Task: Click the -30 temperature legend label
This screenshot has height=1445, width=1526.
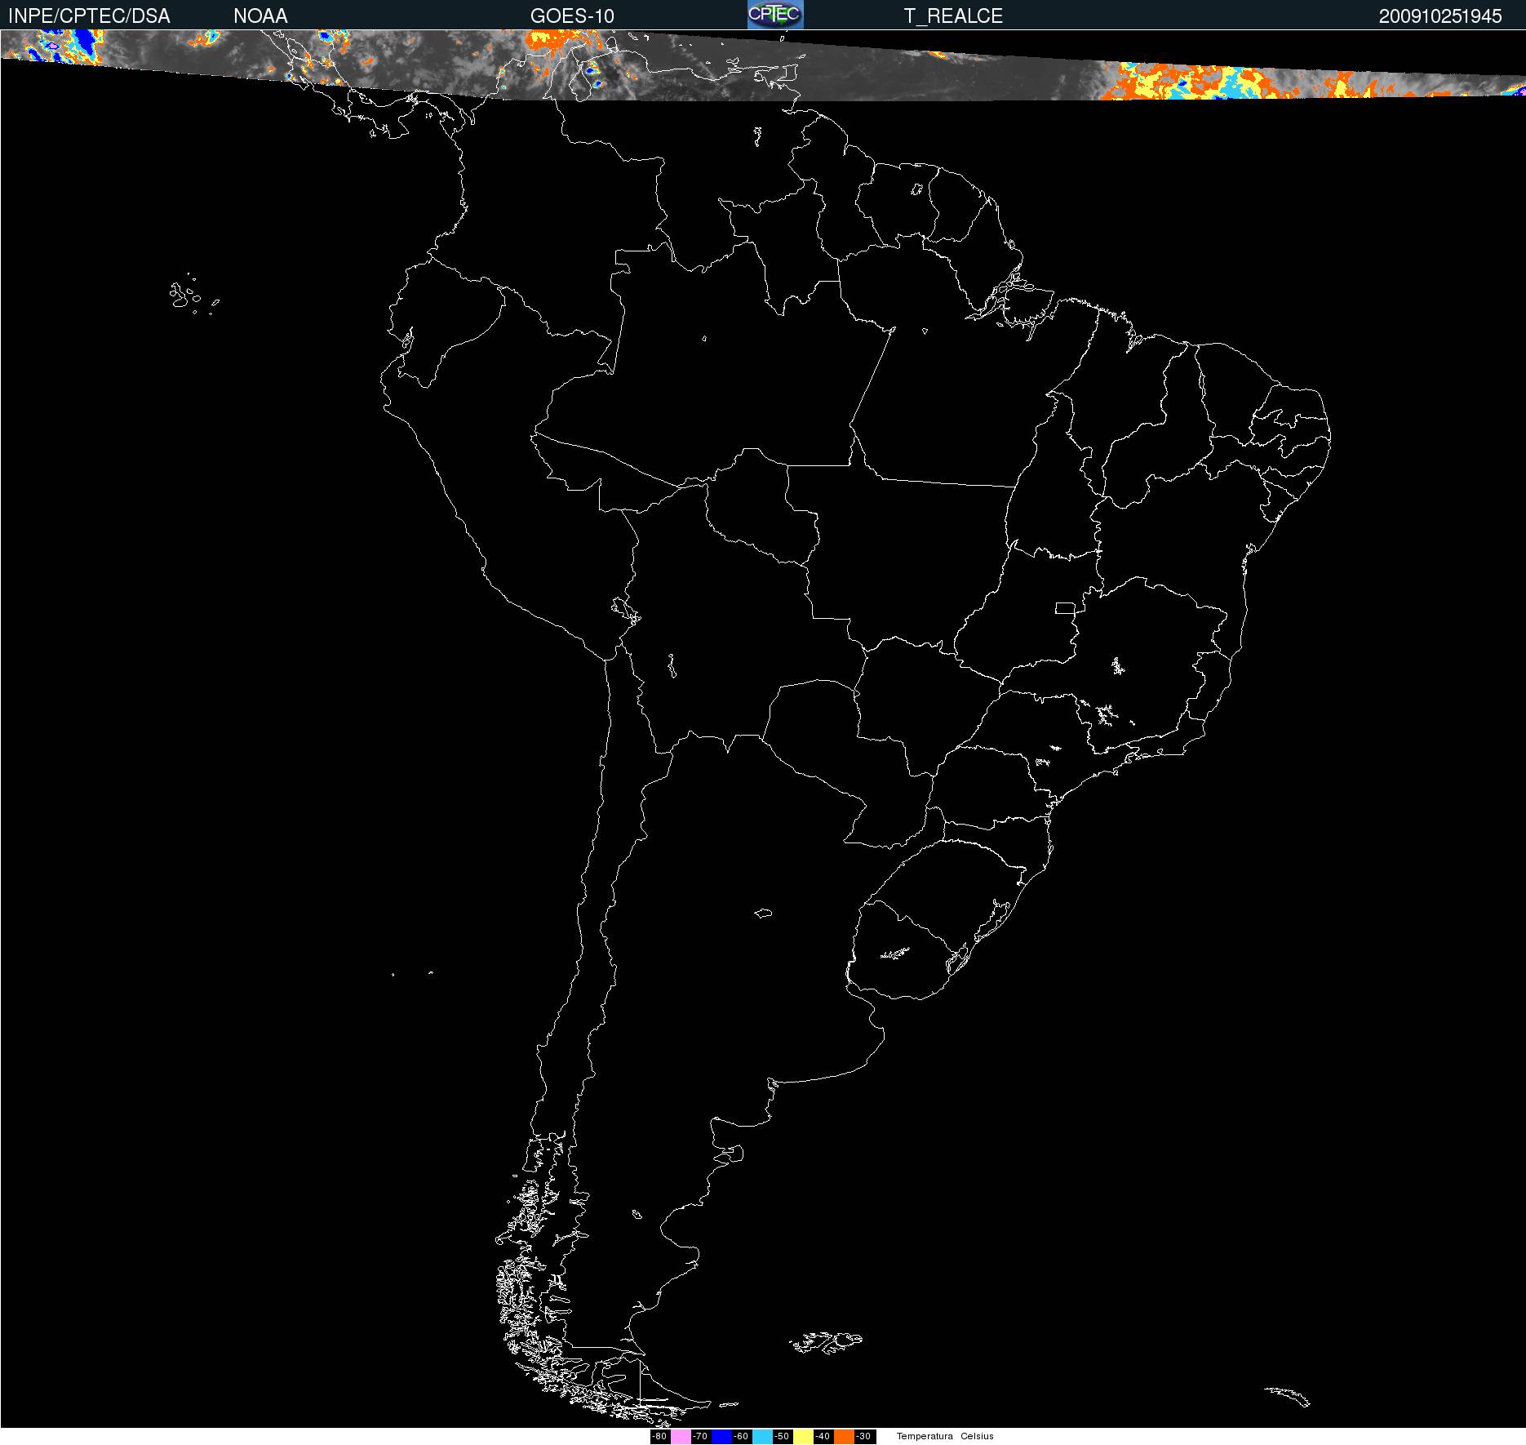Action: pyautogui.click(x=863, y=1437)
